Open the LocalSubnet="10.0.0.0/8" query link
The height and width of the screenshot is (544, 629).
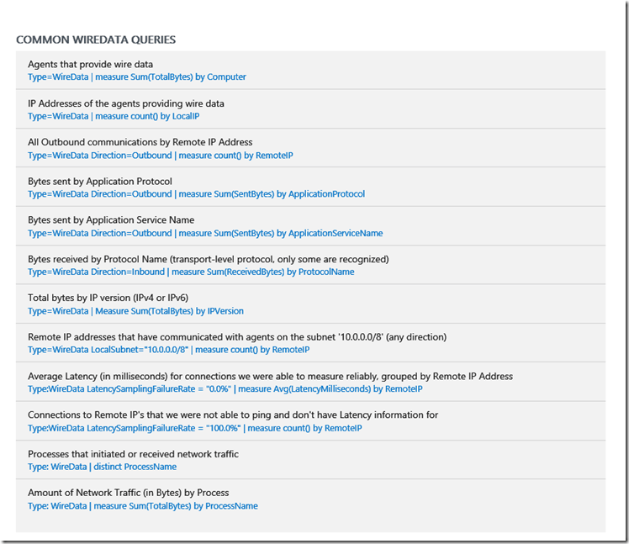pyautogui.click(x=168, y=350)
